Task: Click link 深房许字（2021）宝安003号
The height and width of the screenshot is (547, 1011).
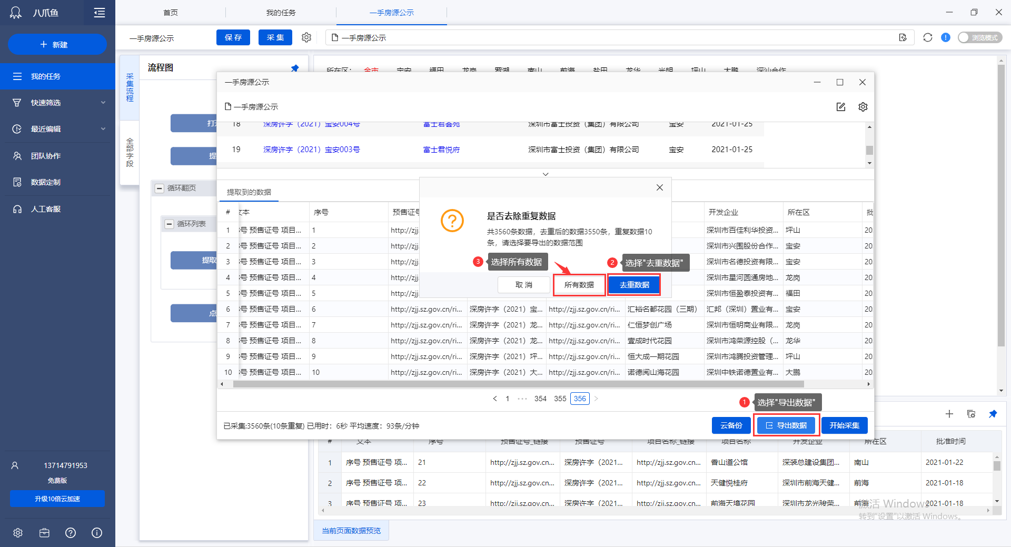Action: tap(312, 150)
